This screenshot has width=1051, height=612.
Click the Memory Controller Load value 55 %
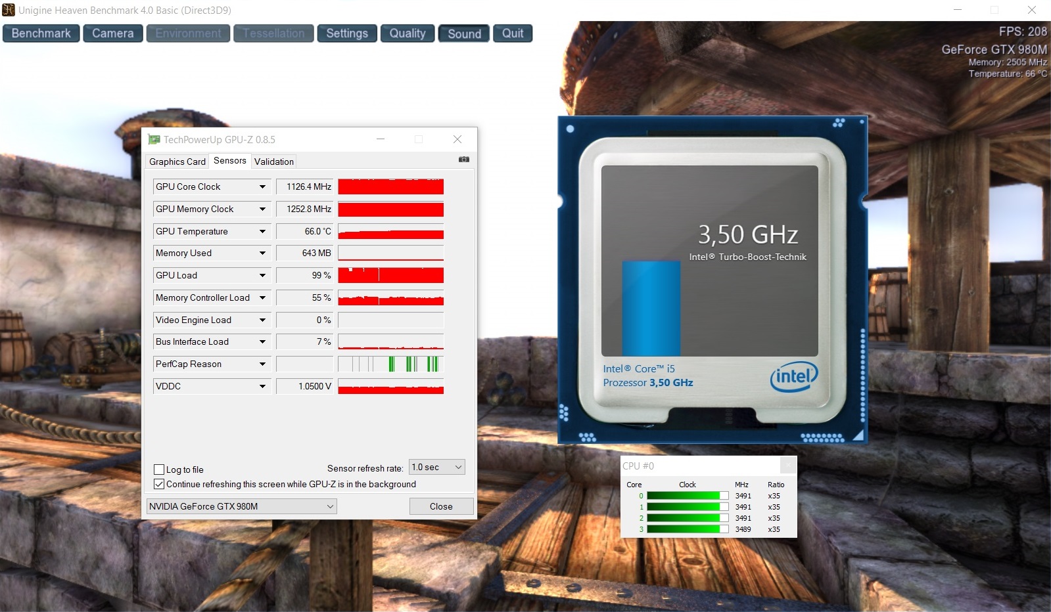[x=305, y=298]
